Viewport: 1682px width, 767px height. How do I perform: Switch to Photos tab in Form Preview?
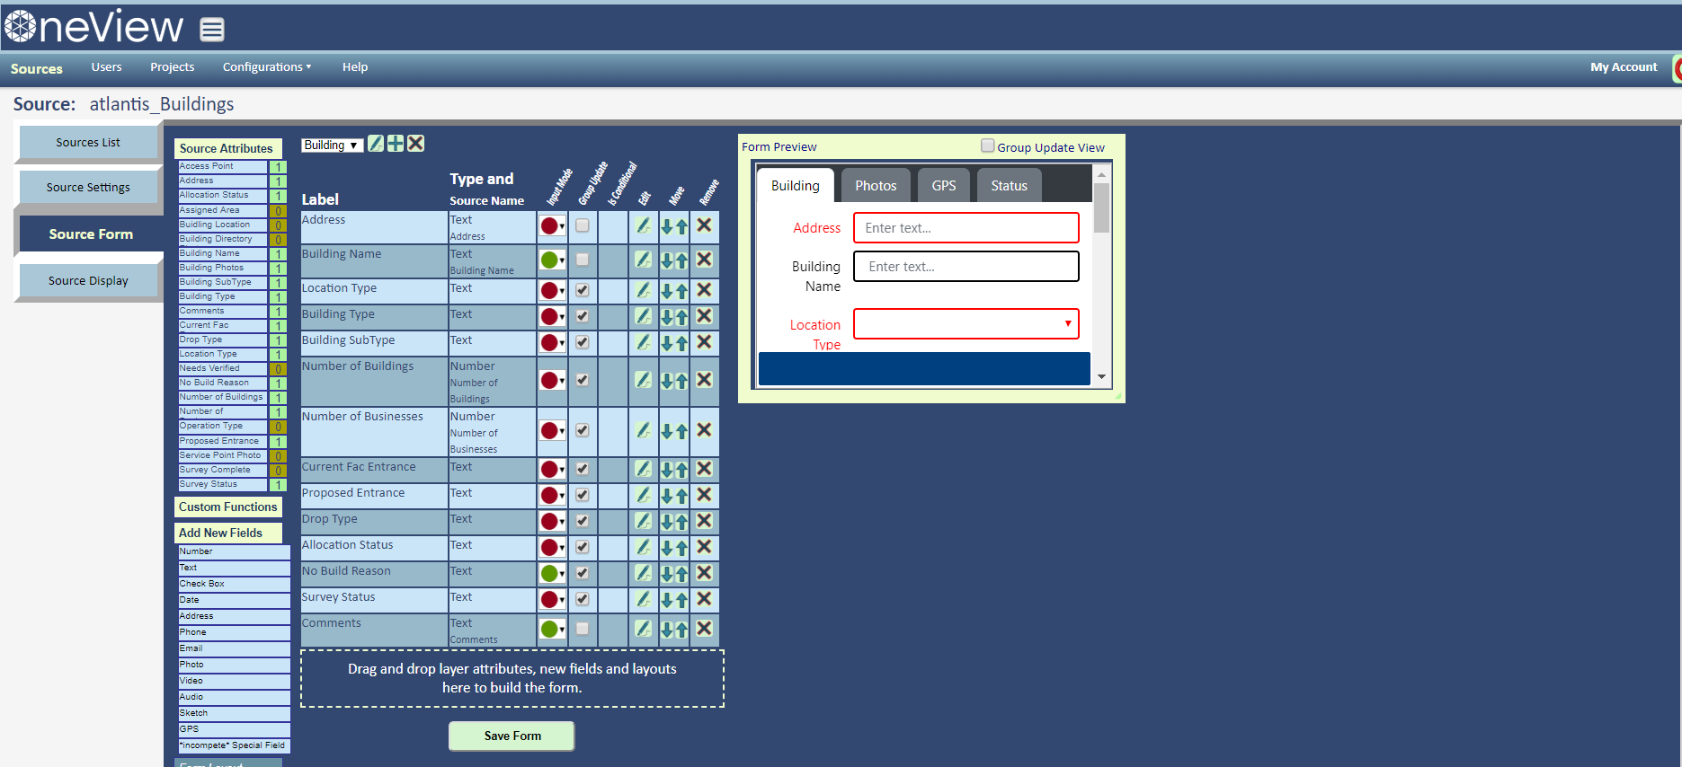point(876,185)
